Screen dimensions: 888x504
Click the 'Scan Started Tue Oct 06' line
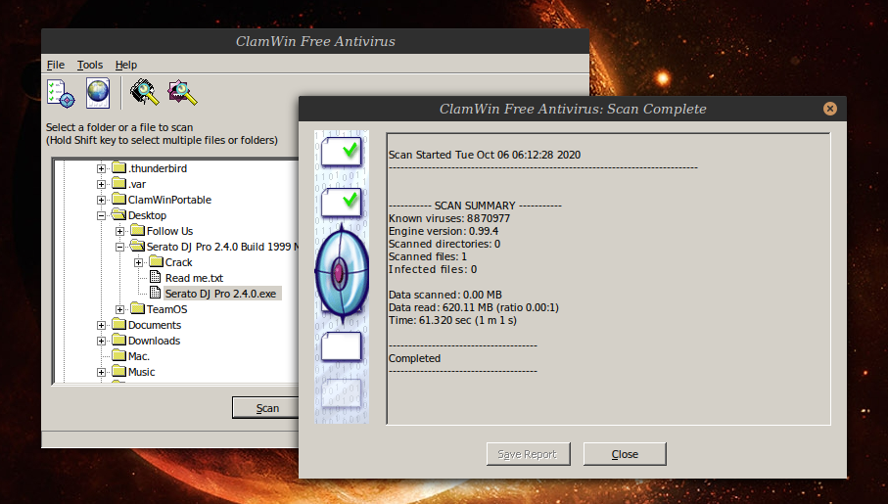(485, 155)
